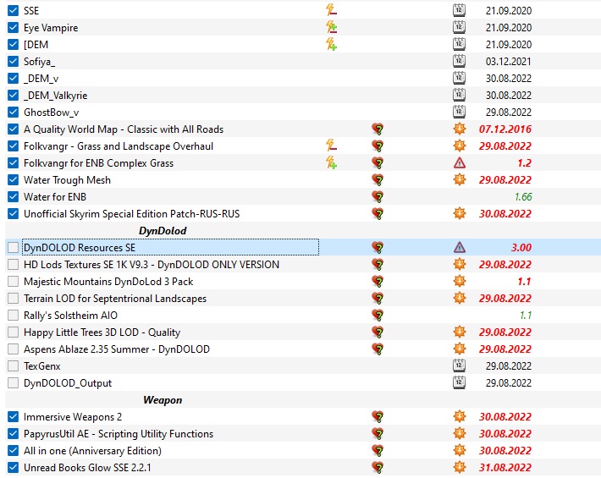
Task: Click update gear icon for A Quality World Map
Action: coord(460,129)
